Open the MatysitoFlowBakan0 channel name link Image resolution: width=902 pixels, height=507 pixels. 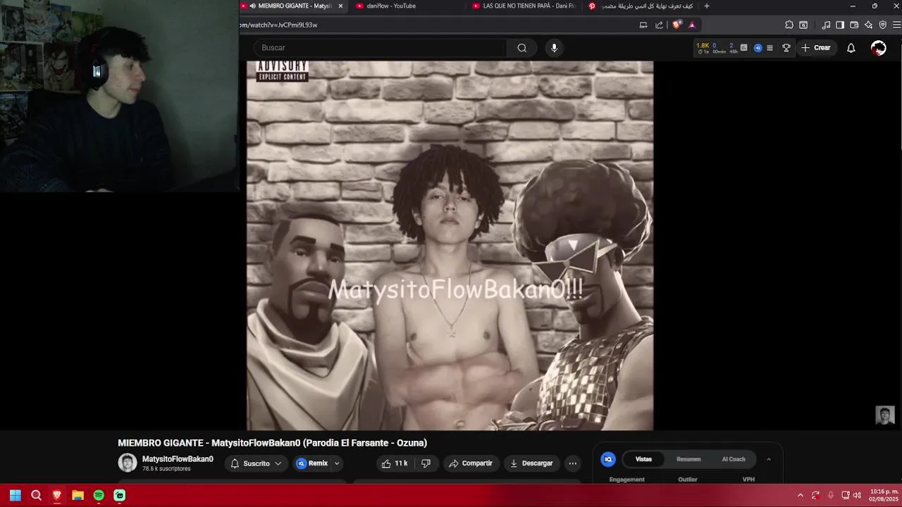click(x=178, y=459)
